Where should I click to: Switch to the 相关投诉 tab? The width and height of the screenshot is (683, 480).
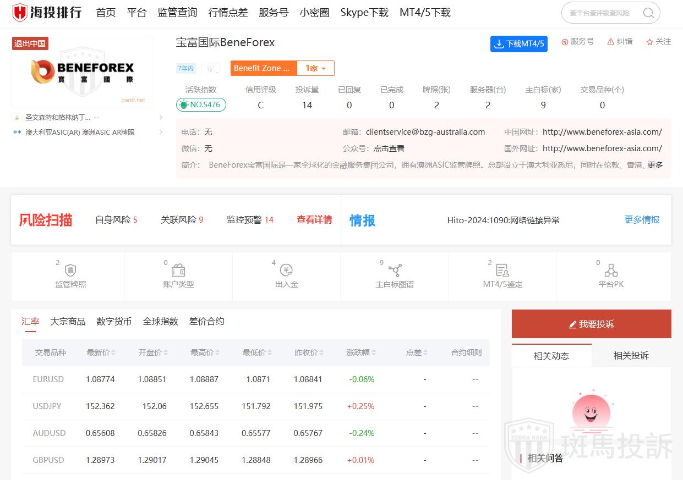pyautogui.click(x=631, y=356)
